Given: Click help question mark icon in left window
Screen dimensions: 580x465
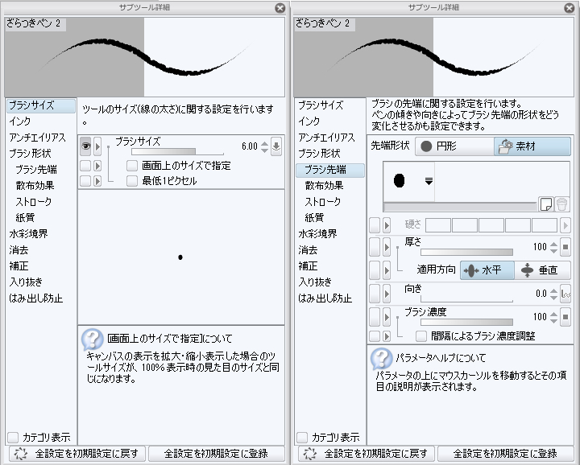Looking at the screenshot, I should (x=92, y=339).
